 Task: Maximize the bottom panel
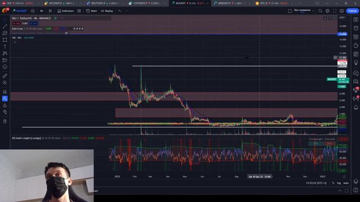[346, 191]
